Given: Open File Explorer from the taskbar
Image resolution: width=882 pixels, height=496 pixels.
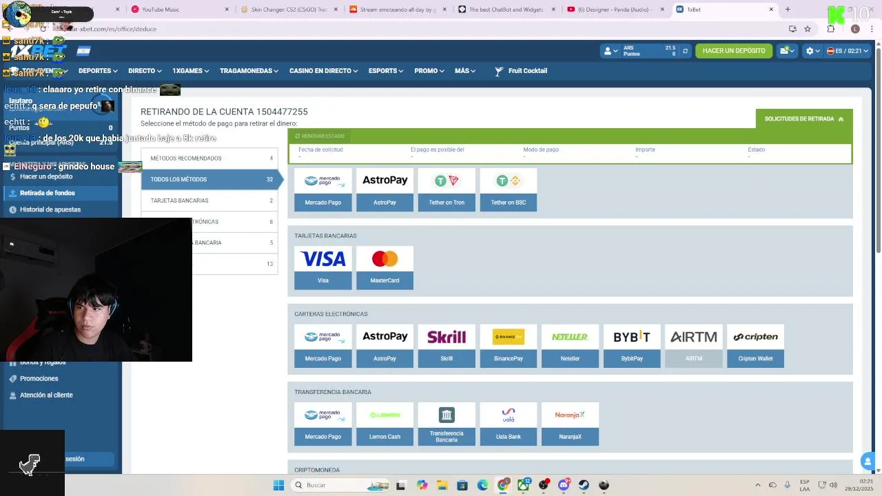Looking at the screenshot, I should [442, 485].
